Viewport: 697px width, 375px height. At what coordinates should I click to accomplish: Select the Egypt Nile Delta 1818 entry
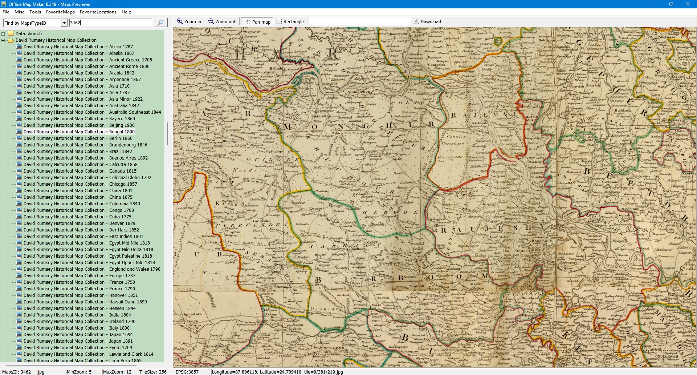tap(88, 250)
